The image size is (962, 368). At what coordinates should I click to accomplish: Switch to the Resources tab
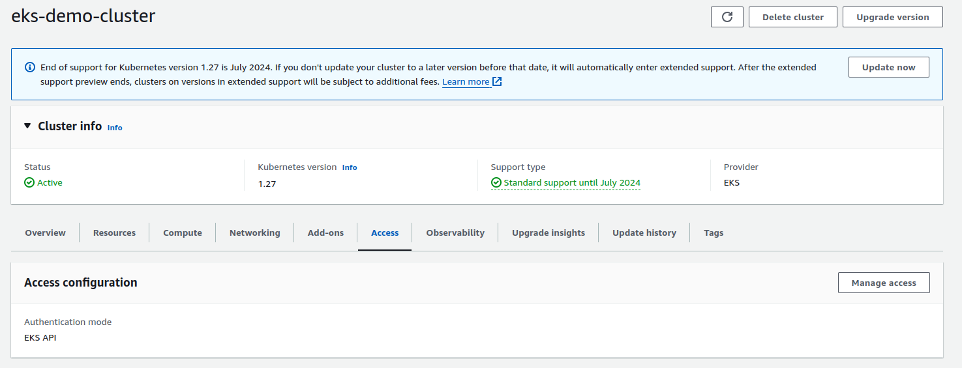tap(115, 233)
